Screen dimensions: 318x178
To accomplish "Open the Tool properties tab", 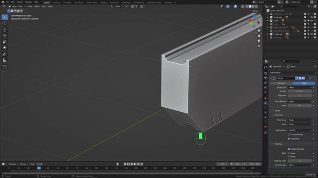I will [x=265, y=68].
